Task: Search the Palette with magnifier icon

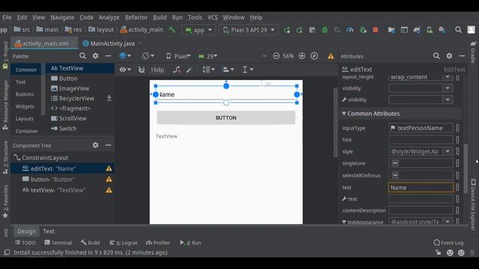Action: [83, 56]
